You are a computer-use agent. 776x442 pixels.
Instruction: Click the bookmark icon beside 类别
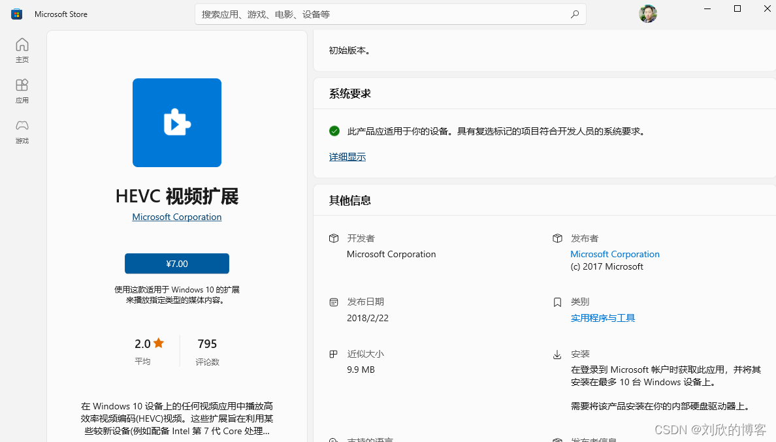[557, 302]
